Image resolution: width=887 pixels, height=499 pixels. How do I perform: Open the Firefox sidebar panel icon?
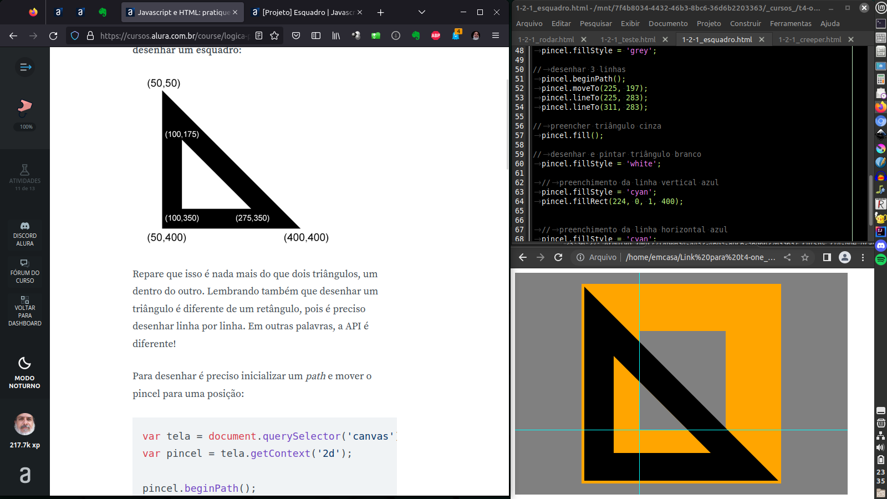tap(316, 35)
